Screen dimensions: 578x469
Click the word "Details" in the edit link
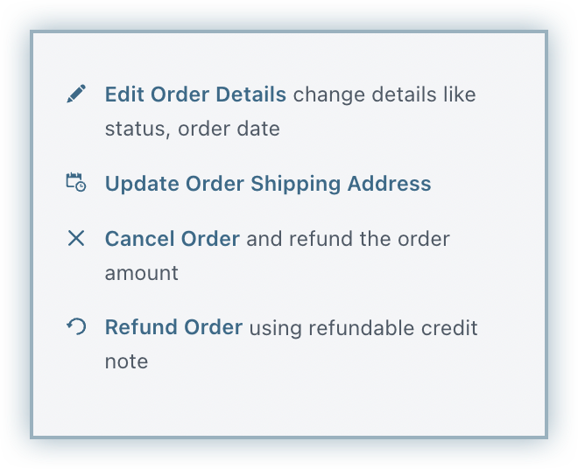(250, 94)
